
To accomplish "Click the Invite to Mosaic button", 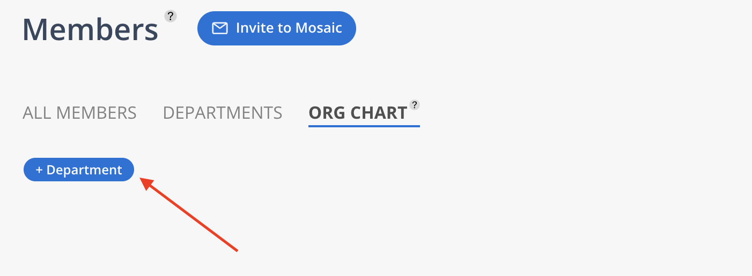I will coord(276,28).
